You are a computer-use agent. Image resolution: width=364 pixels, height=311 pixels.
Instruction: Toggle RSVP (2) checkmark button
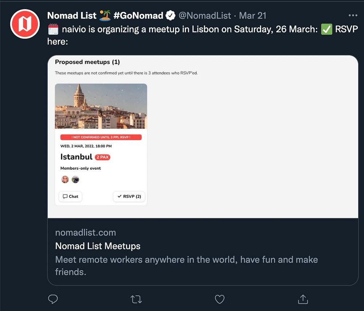pos(129,196)
